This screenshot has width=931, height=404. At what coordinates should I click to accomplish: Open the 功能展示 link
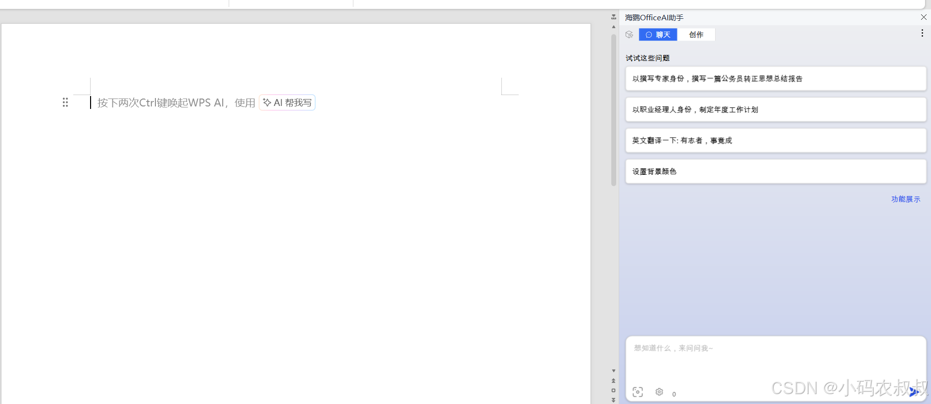(906, 199)
